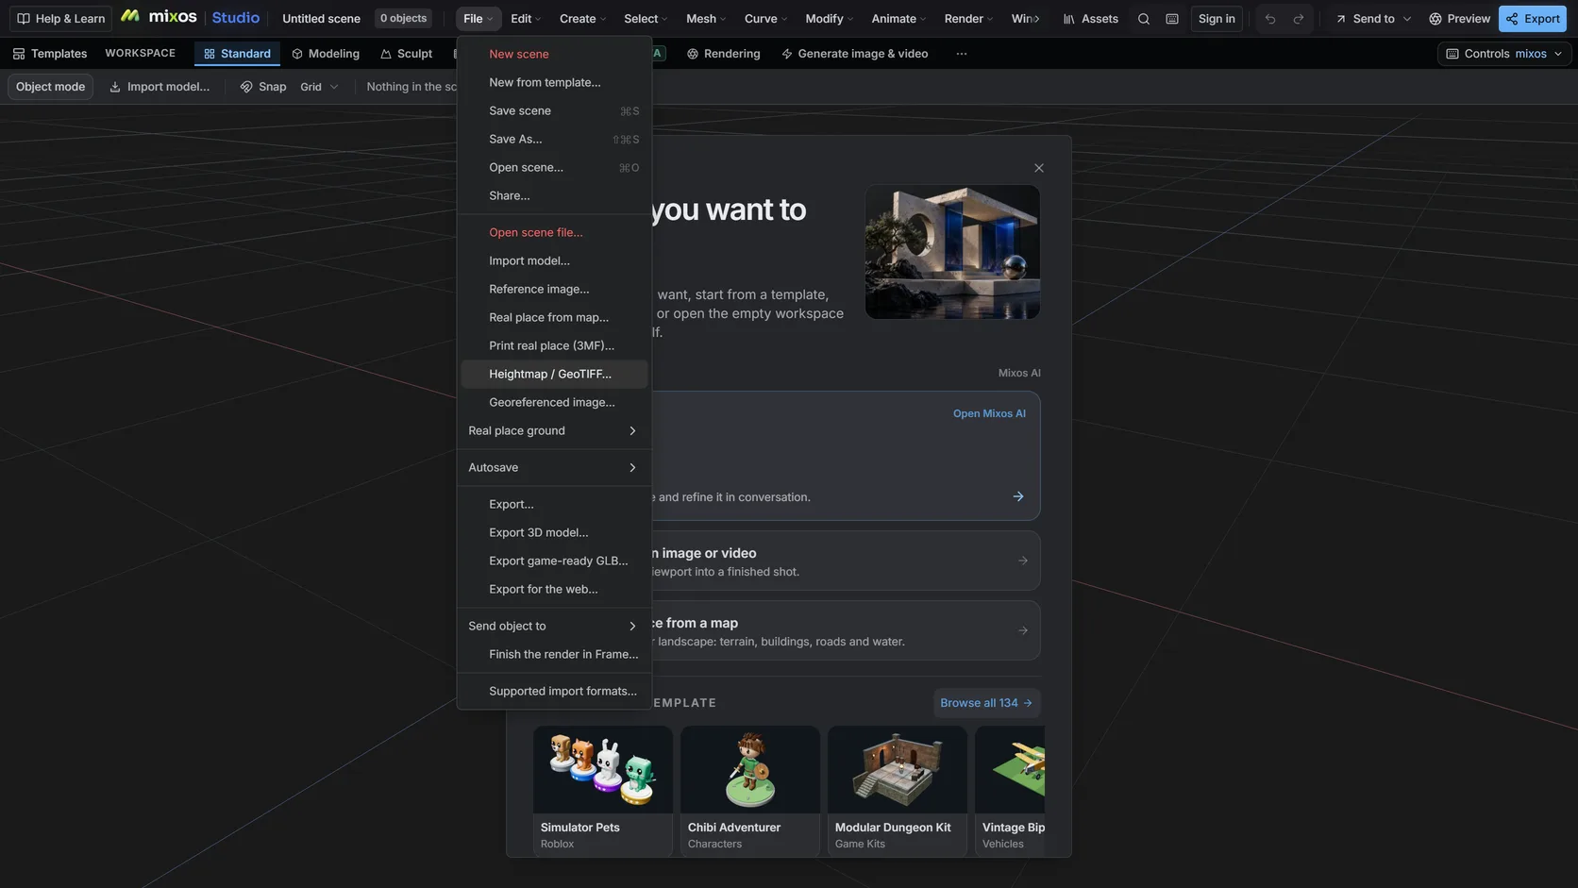Screen dimensions: 1578x888
Task: Click Import model... on the toolbar
Action: click(x=159, y=87)
